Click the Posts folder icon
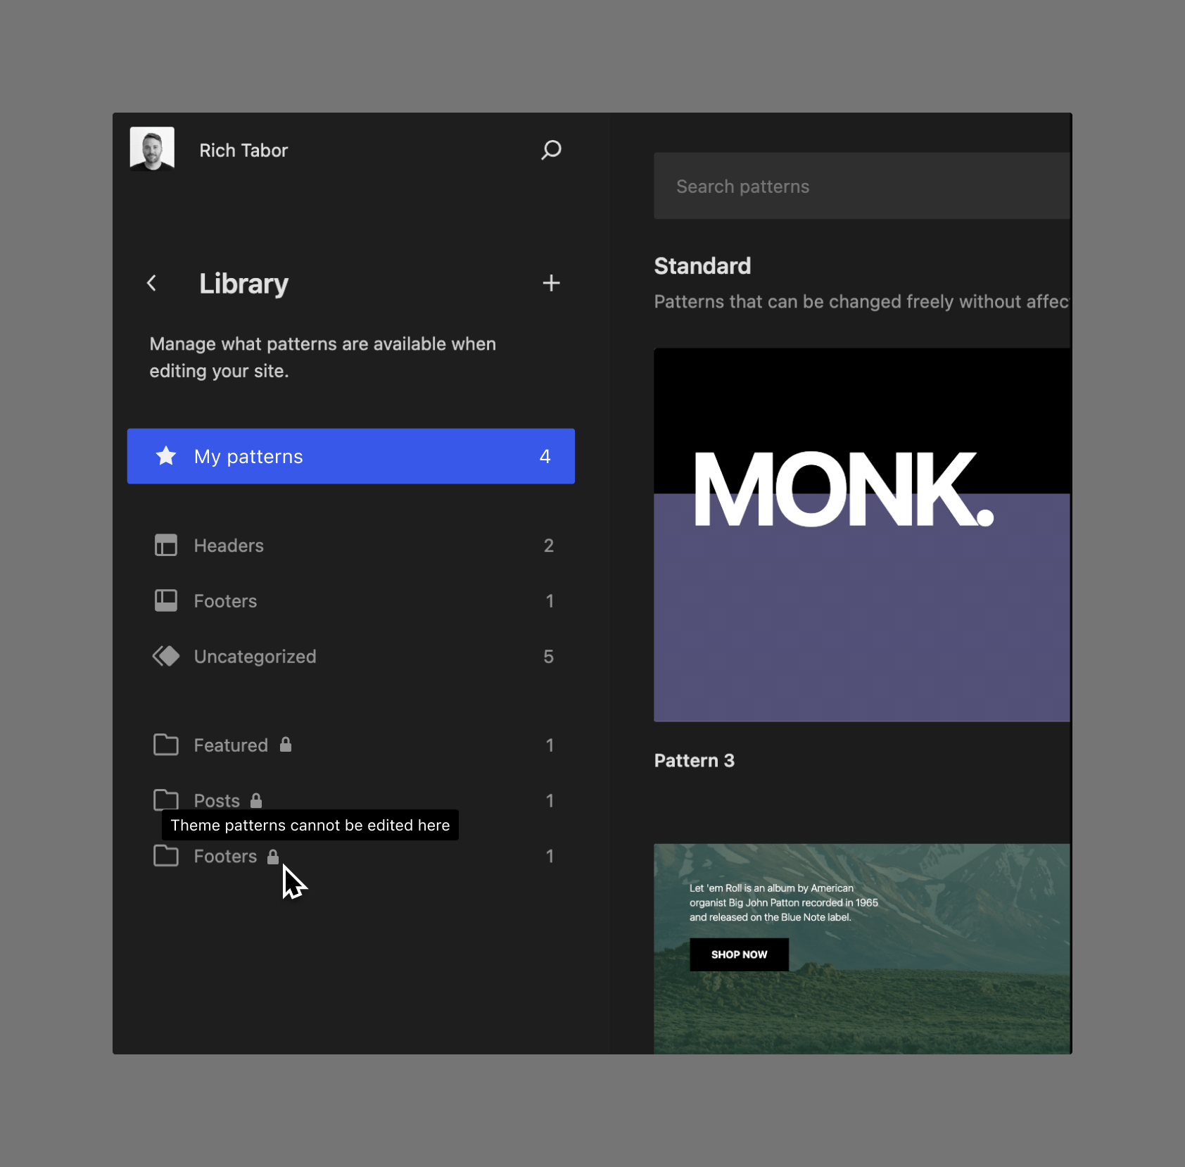The image size is (1185, 1167). pos(166,800)
